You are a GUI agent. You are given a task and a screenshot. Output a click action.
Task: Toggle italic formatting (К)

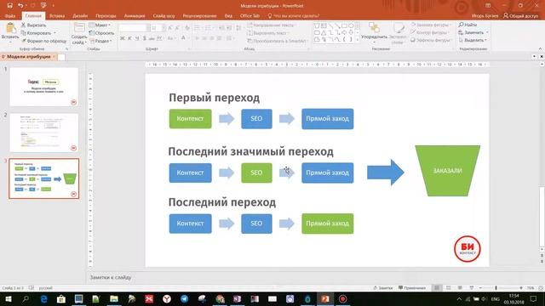(129, 38)
